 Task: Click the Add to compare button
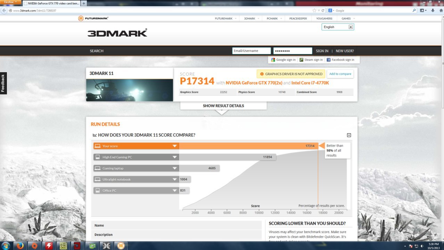tap(340, 74)
